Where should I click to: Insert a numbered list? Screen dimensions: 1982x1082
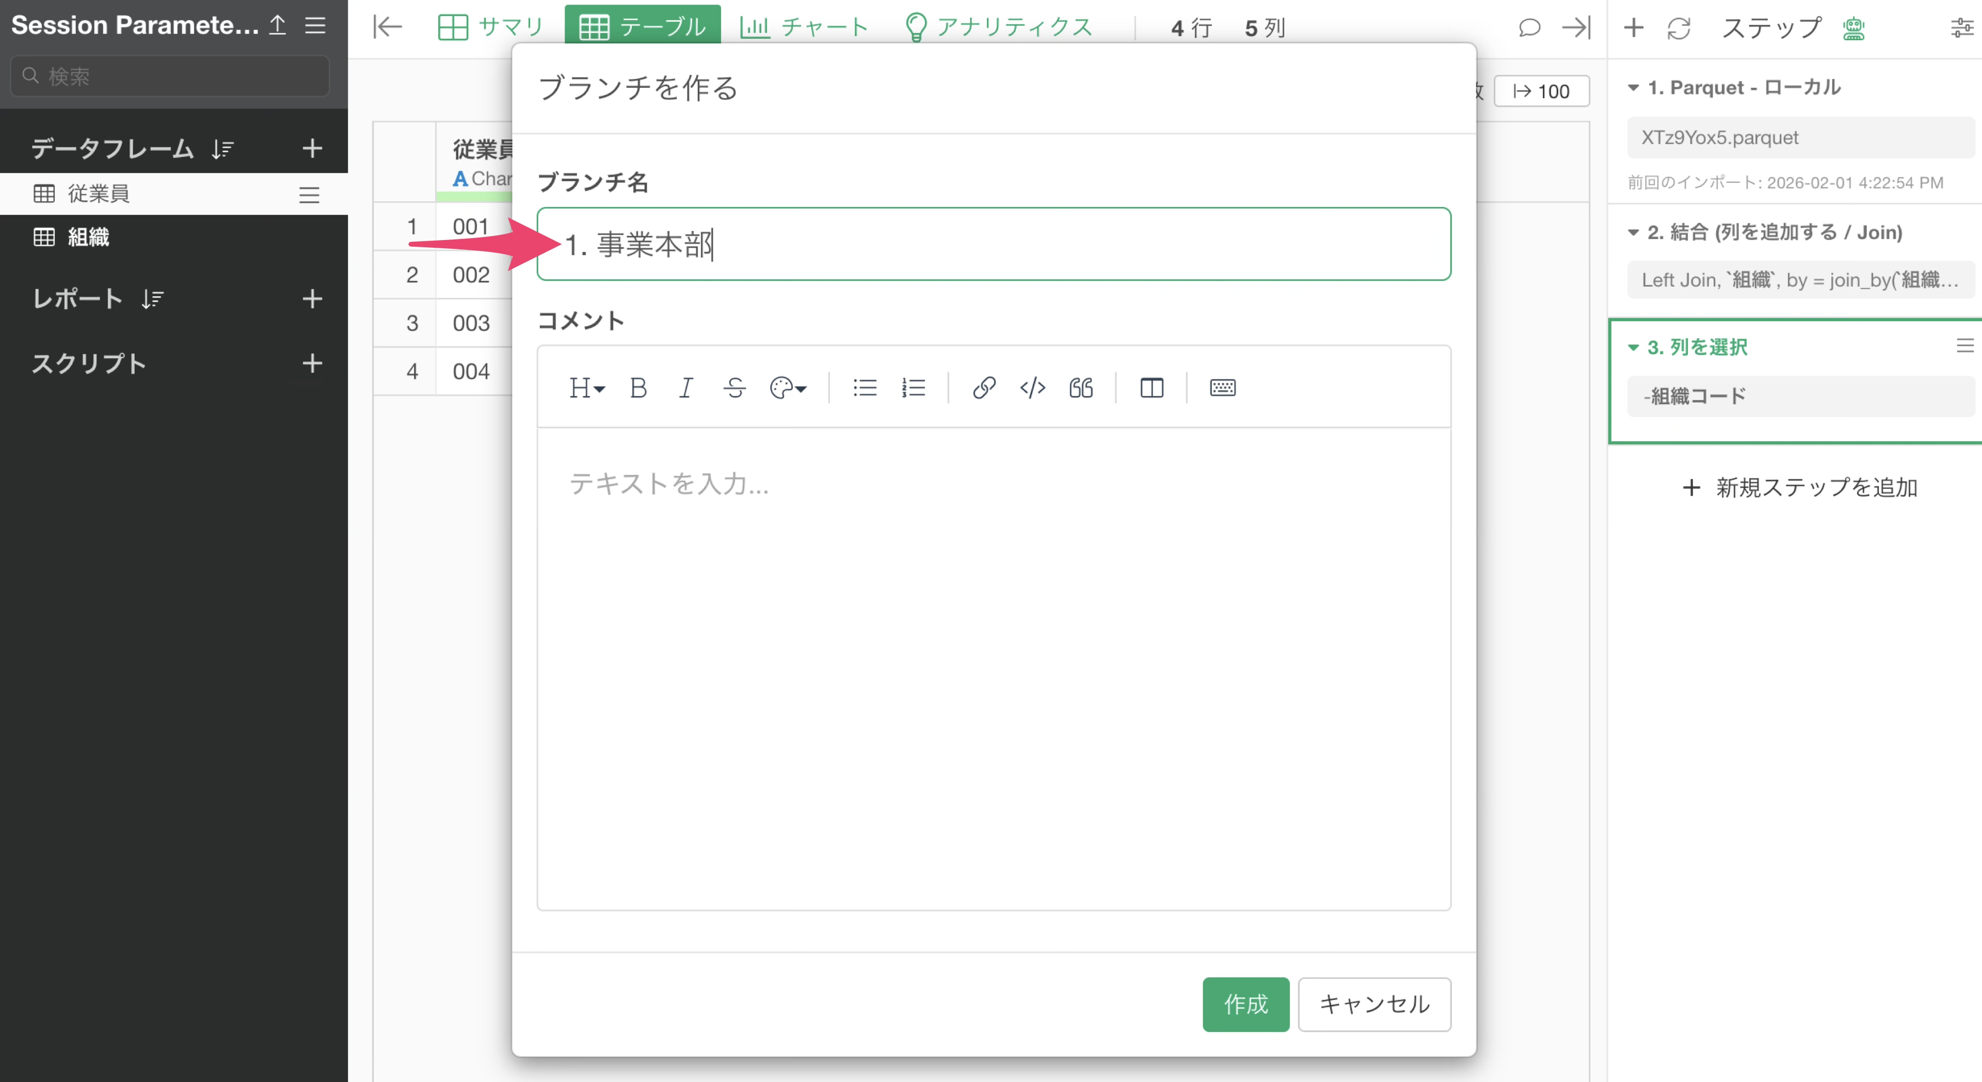click(913, 388)
